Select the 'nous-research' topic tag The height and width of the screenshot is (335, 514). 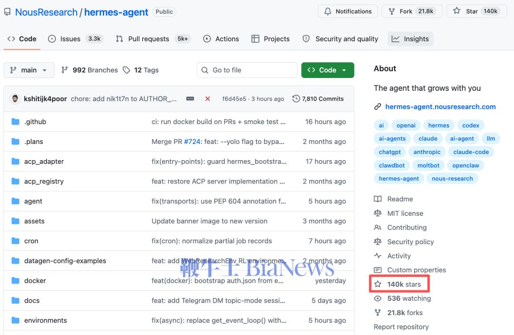(452, 179)
